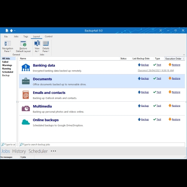Click the navigation pane search field

(8, 144)
